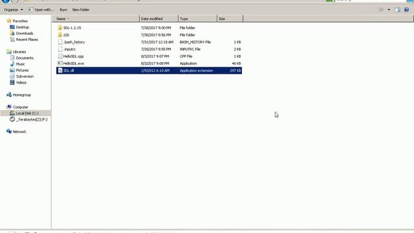414x233 pixels.
Task: Click the 8/3/2017 9:07 PM date cell
Action: [x=155, y=56]
